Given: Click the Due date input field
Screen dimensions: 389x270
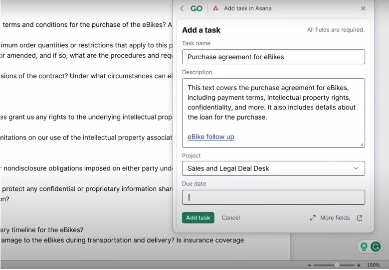Looking at the screenshot, I should click(273, 197).
